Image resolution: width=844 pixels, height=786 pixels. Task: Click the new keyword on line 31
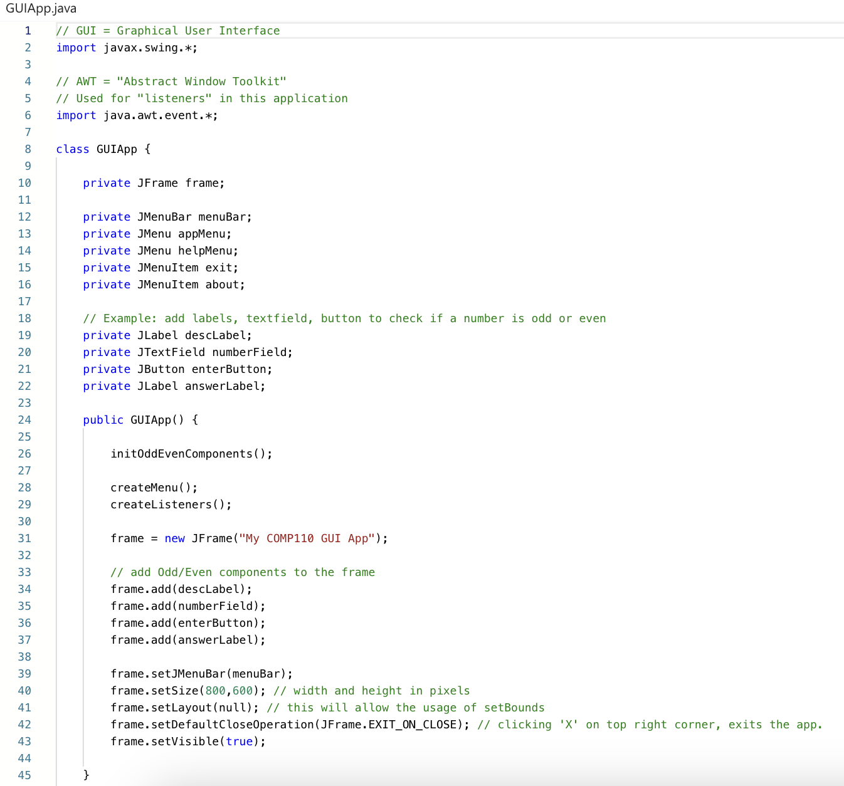[x=174, y=538]
